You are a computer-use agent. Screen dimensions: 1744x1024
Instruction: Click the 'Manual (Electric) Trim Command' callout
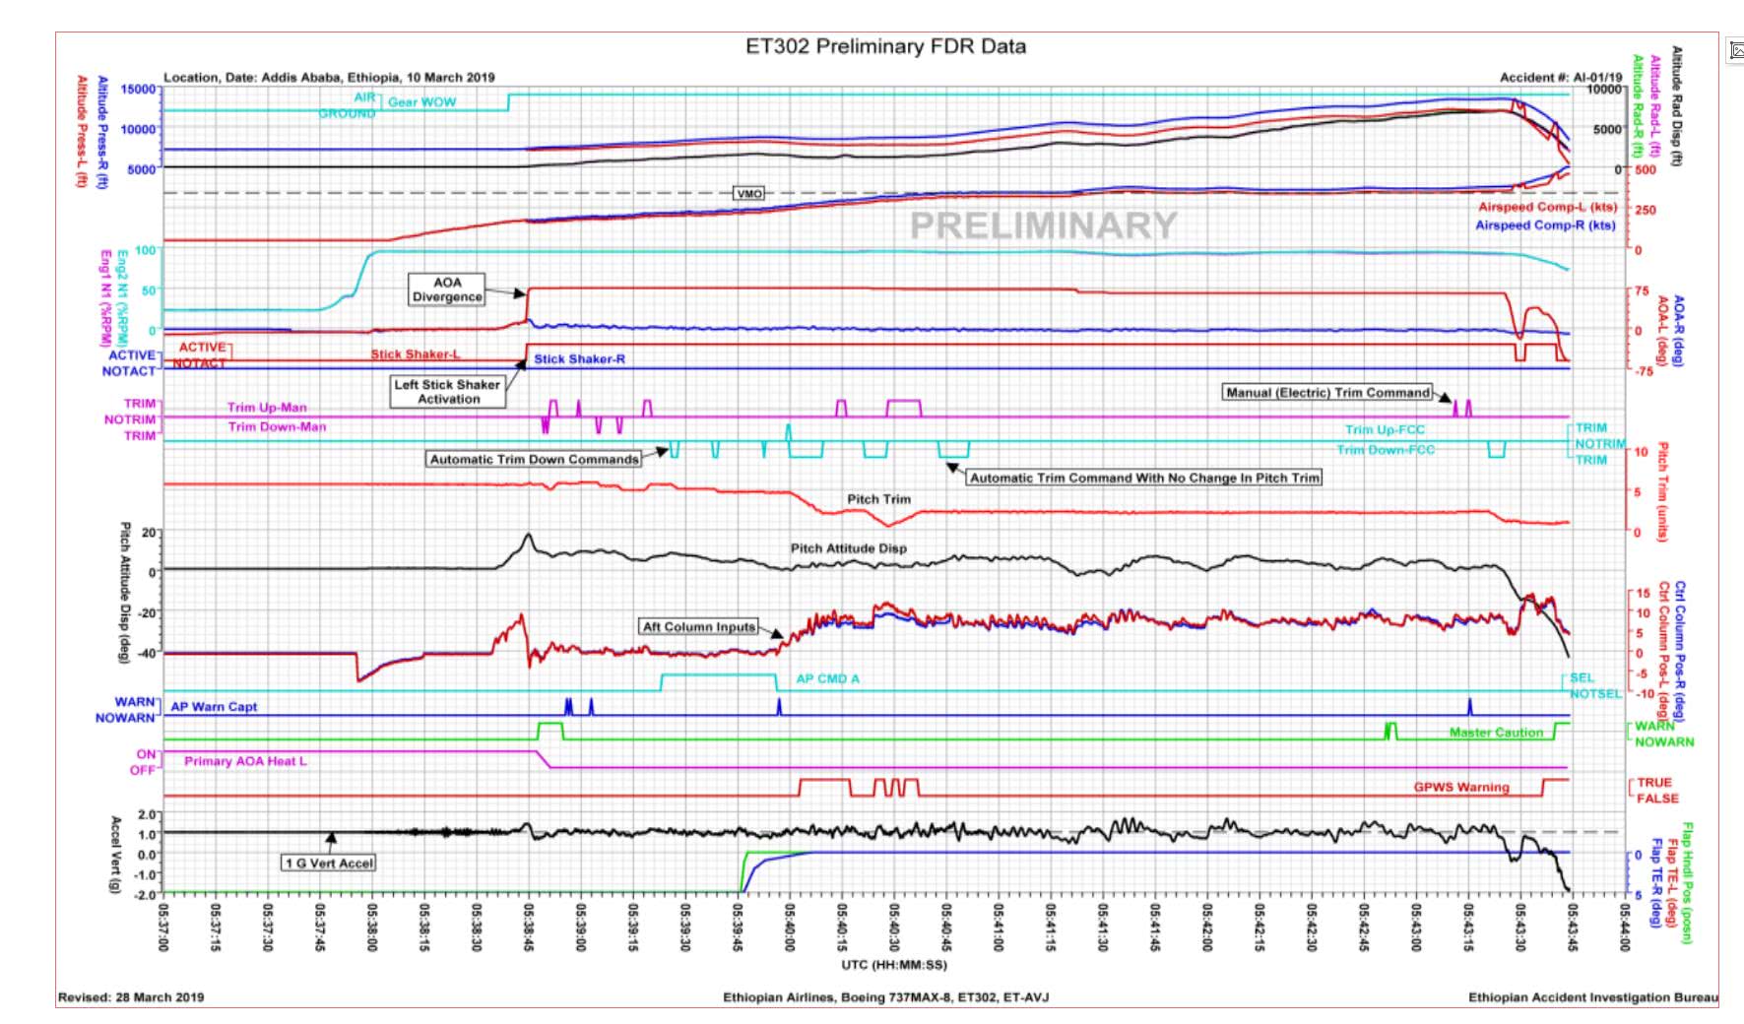(x=1327, y=392)
